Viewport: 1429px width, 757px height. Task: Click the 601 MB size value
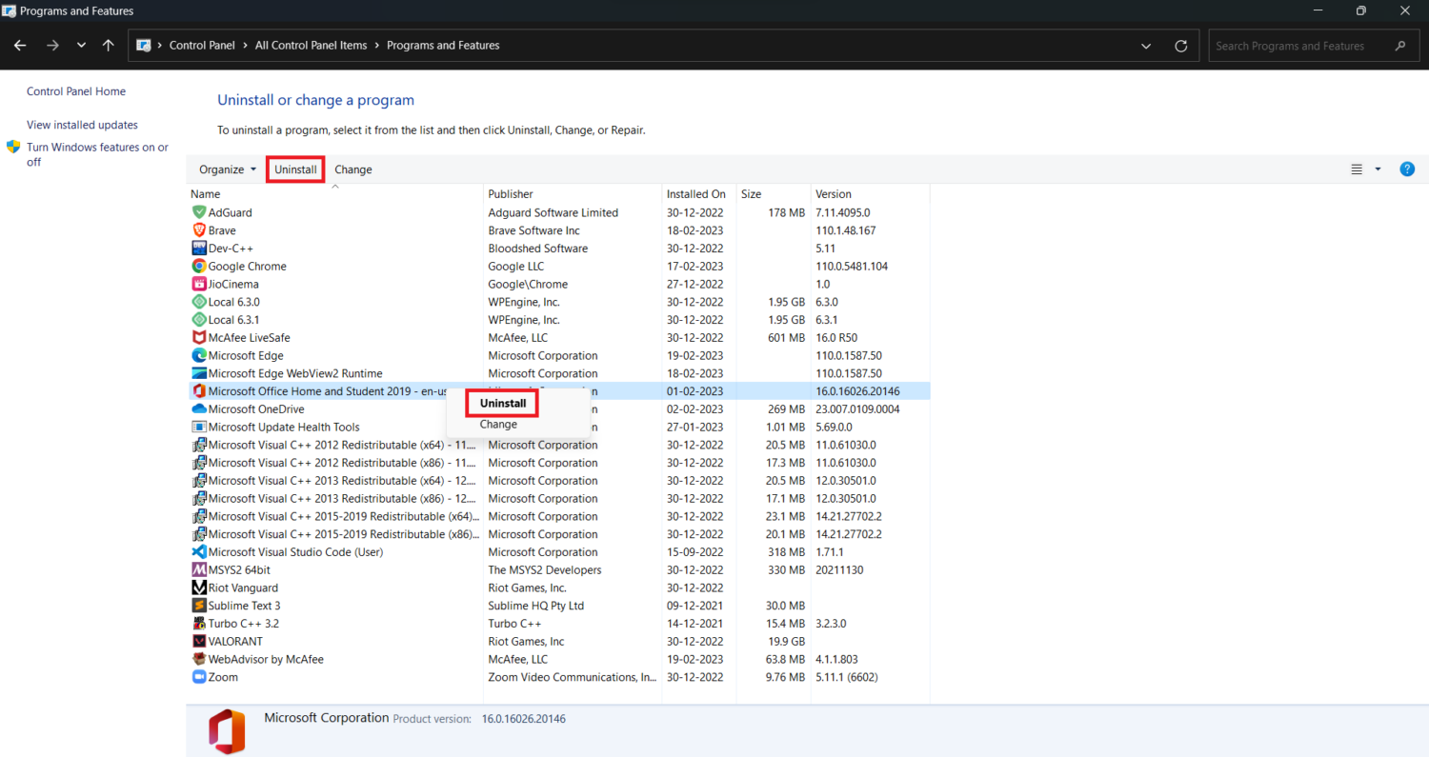tap(786, 338)
